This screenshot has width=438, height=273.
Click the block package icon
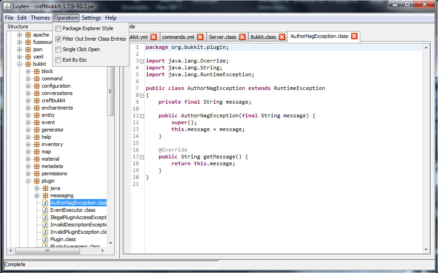tap(37, 71)
